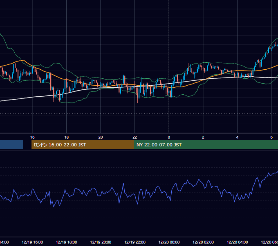Click the 12/19 22:00 date label
The image size is (278, 246).
pos(135,242)
